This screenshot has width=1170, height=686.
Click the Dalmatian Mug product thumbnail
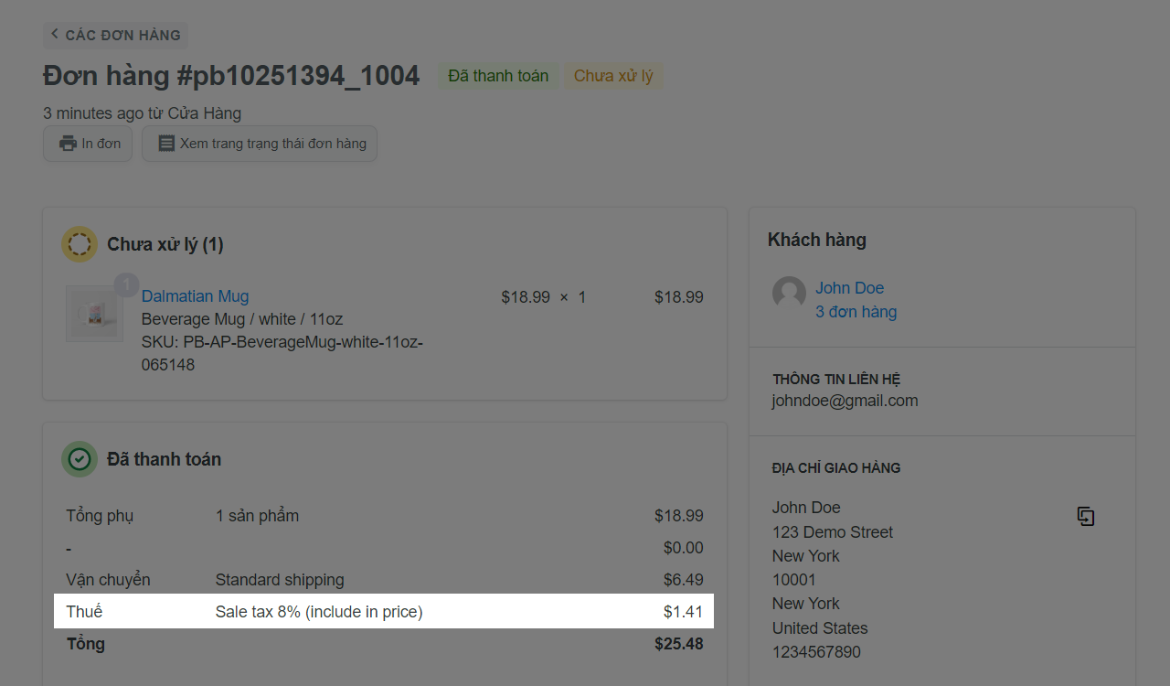94,314
